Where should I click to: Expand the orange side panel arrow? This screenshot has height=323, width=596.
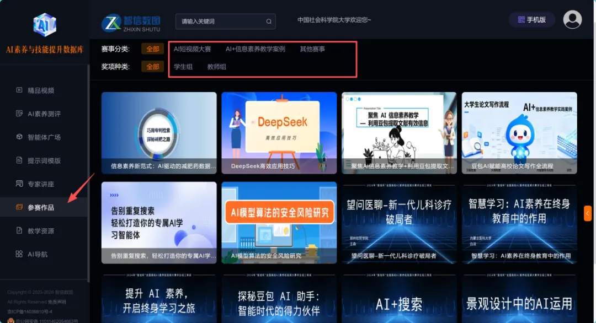point(587,213)
